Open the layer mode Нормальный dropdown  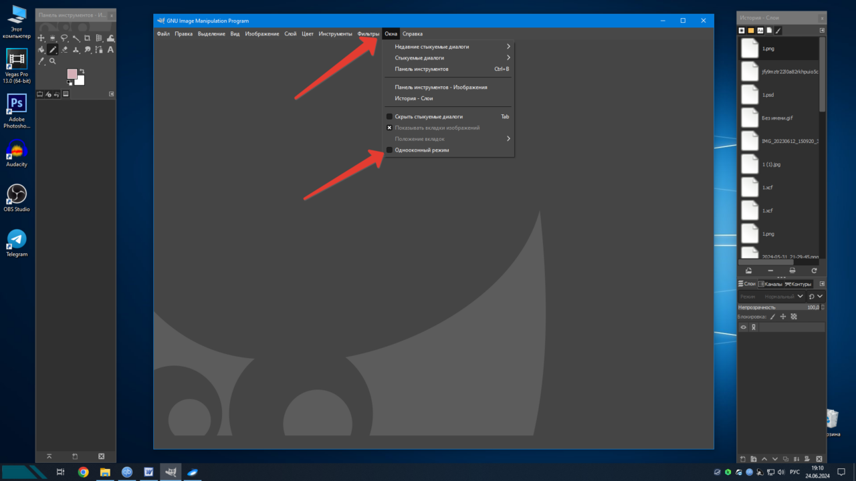[x=784, y=296]
